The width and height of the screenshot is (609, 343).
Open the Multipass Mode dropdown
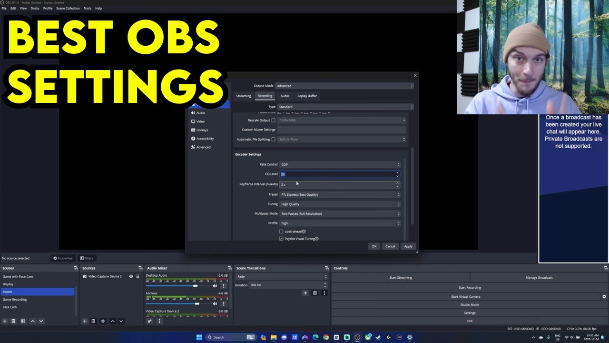340,213
